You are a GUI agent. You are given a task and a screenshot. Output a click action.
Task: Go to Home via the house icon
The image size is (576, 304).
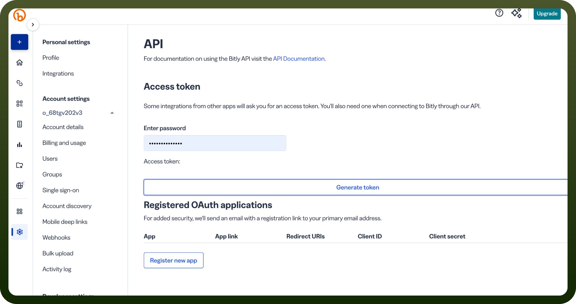(19, 62)
